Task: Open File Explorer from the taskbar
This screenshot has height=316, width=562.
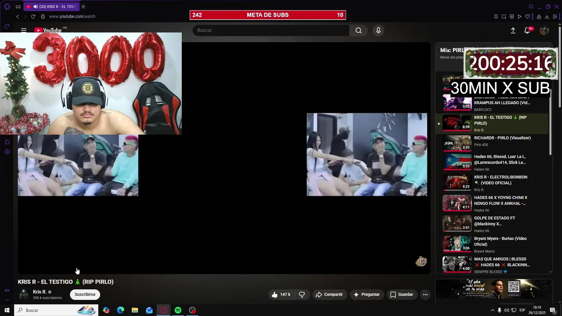Action: point(135,310)
